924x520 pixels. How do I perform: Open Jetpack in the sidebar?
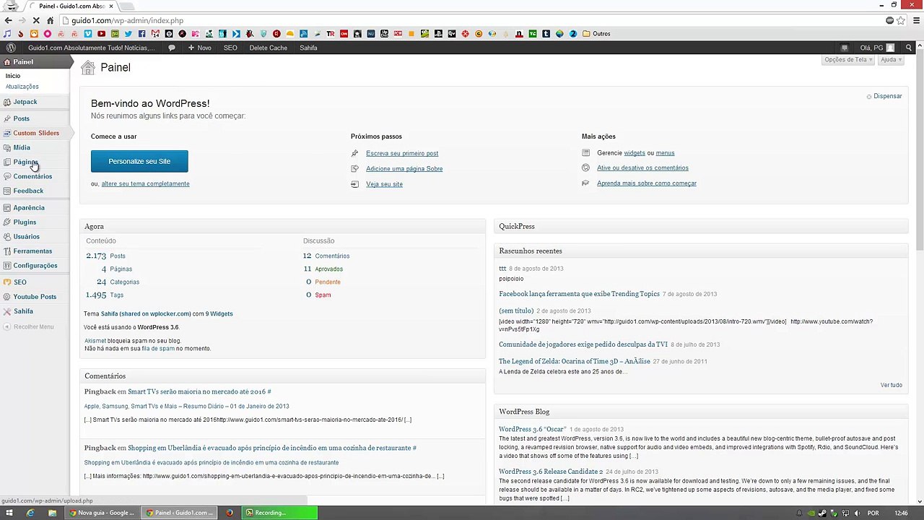35,102
